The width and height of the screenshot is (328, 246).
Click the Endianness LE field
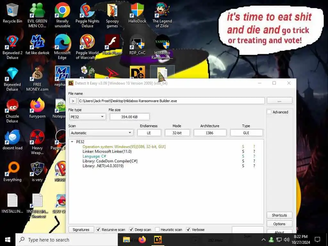click(x=149, y=133)
